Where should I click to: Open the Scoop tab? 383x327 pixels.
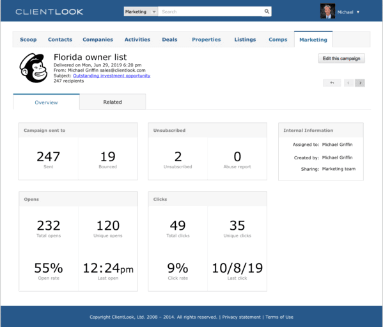coord(28,40)
